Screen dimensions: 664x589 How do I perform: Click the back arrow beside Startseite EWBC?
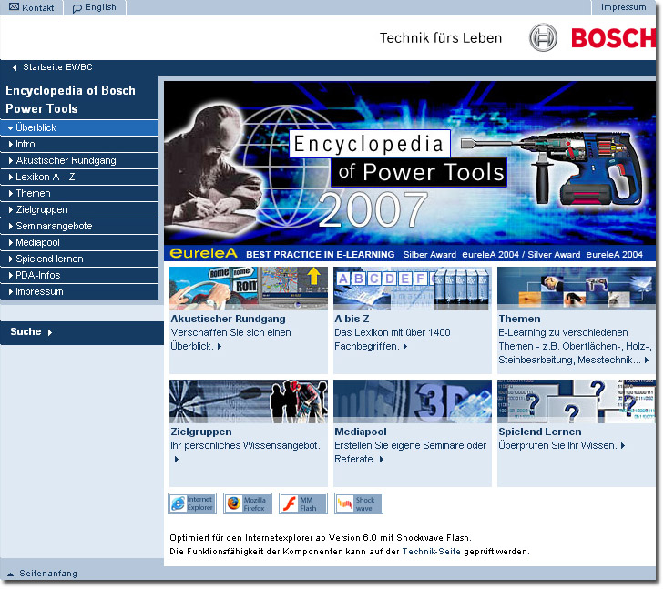[15, 67]
